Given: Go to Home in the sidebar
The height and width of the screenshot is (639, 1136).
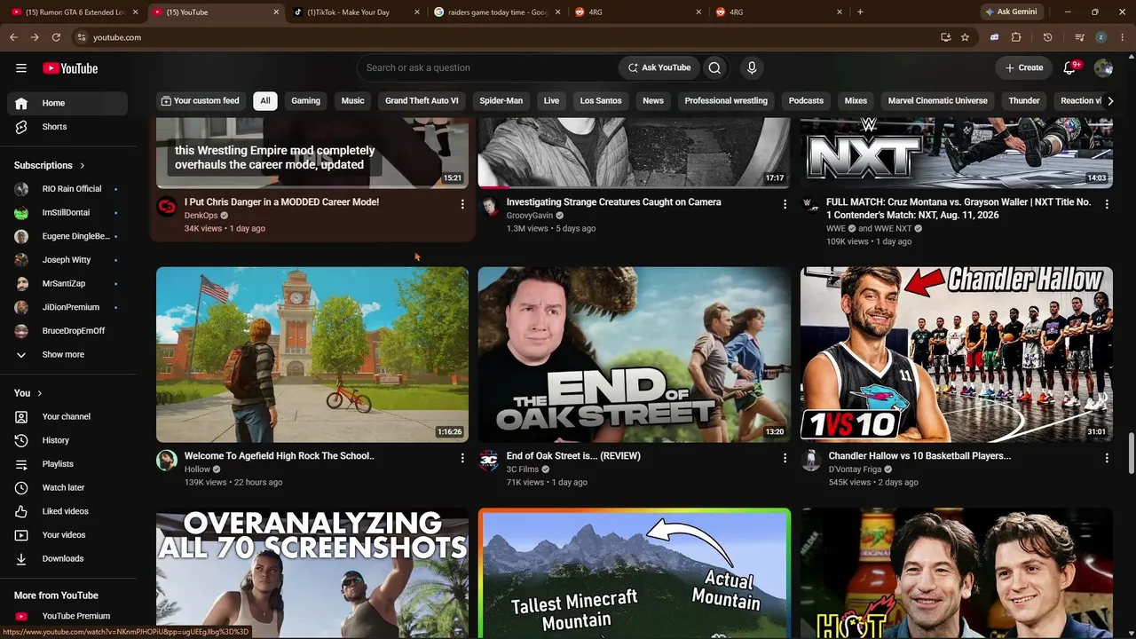Looking at the screenshot, I should point(67,103).
